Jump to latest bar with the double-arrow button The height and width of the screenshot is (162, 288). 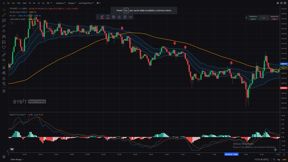[x=275, y=150]
